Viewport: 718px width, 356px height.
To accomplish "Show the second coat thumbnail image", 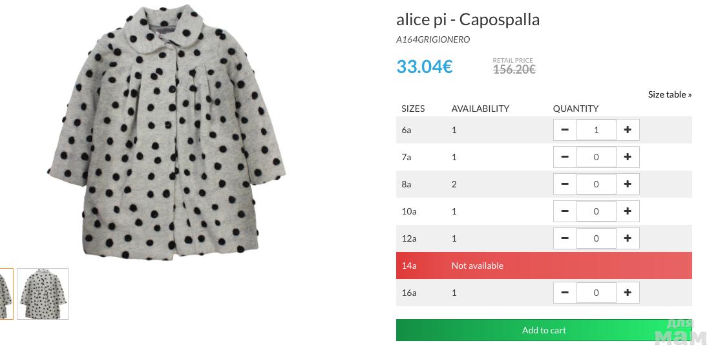I will tap(43, 294).
